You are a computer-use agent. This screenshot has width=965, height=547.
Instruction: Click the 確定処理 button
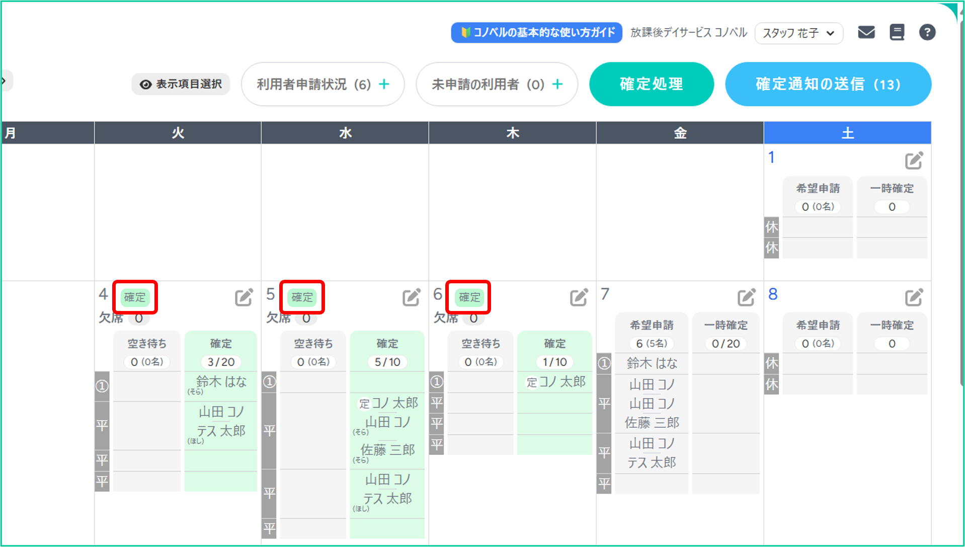[x=651, y=84]
